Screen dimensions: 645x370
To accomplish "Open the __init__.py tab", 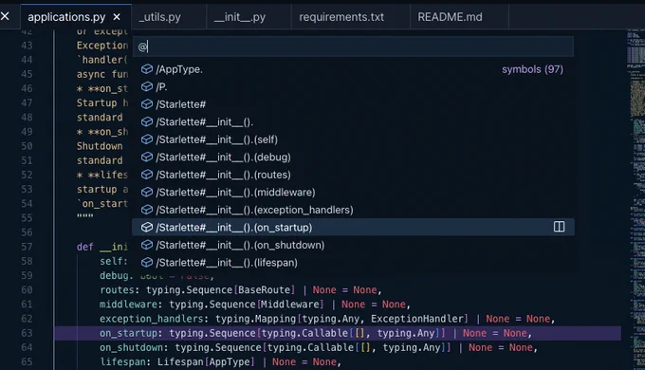I will (x=240, y=17).
